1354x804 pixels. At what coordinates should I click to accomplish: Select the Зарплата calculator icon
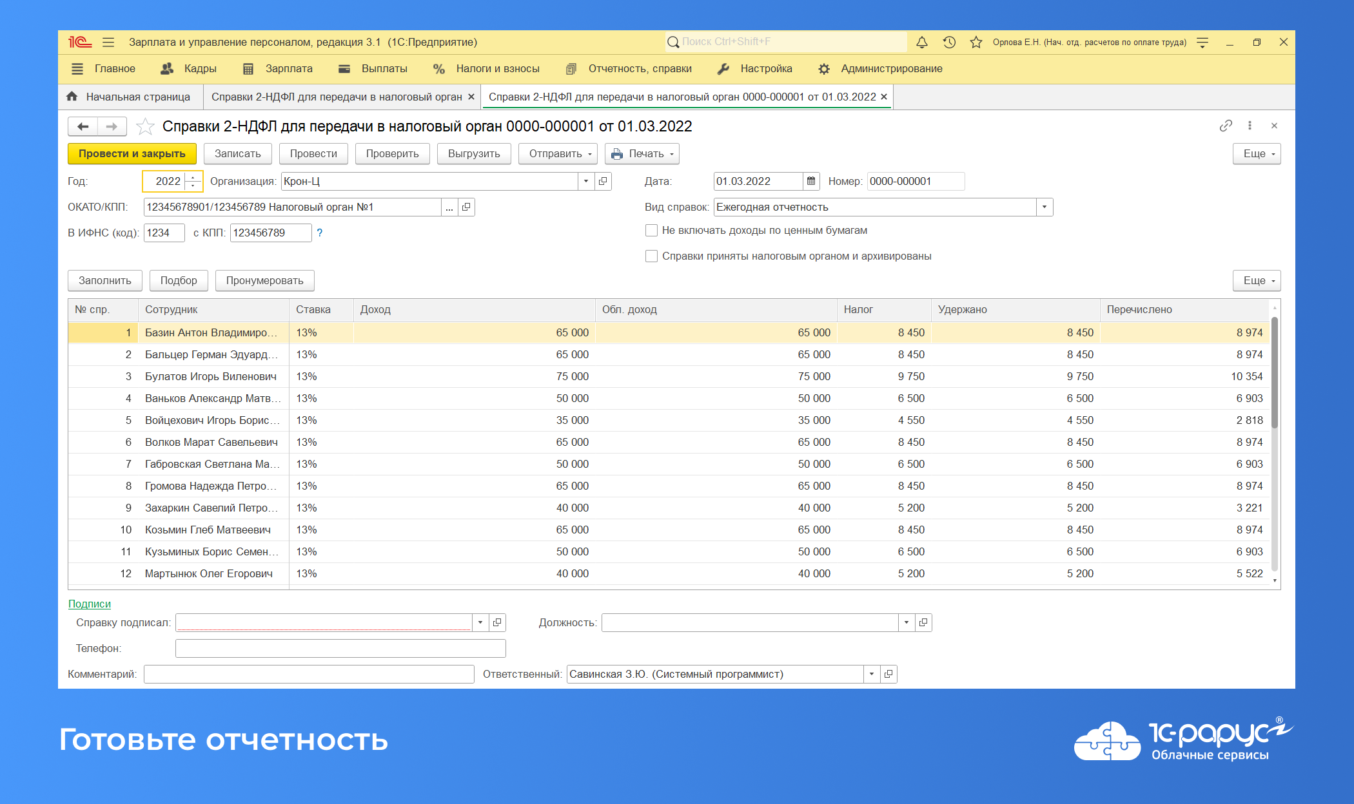248,68
